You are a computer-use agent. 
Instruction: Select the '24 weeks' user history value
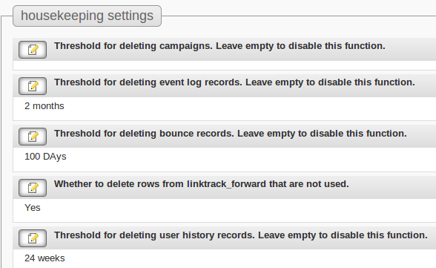pos(44,258)
